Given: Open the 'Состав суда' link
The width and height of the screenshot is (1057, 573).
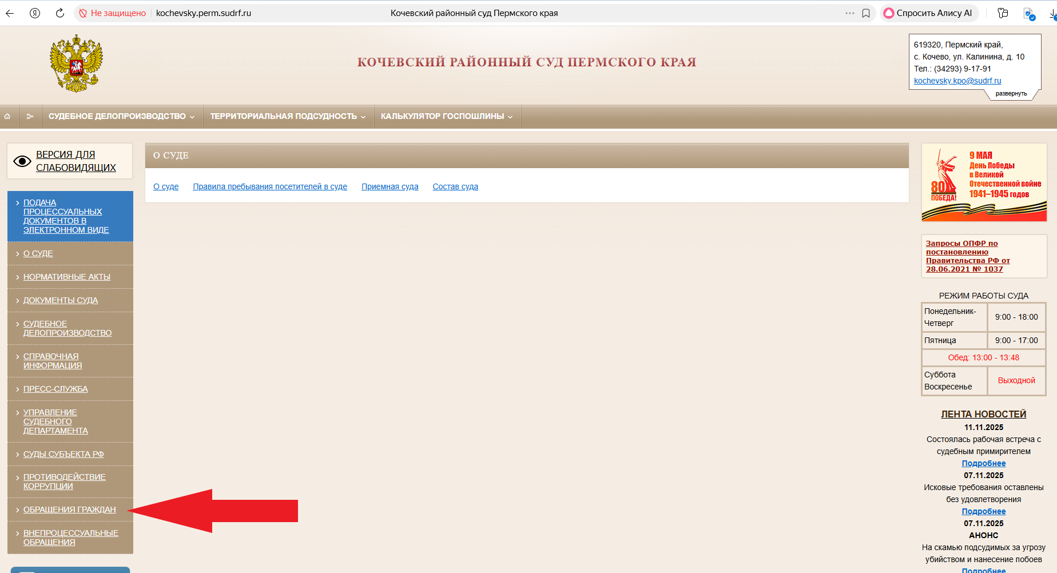Looking at the screenshot, I should 455,186.
